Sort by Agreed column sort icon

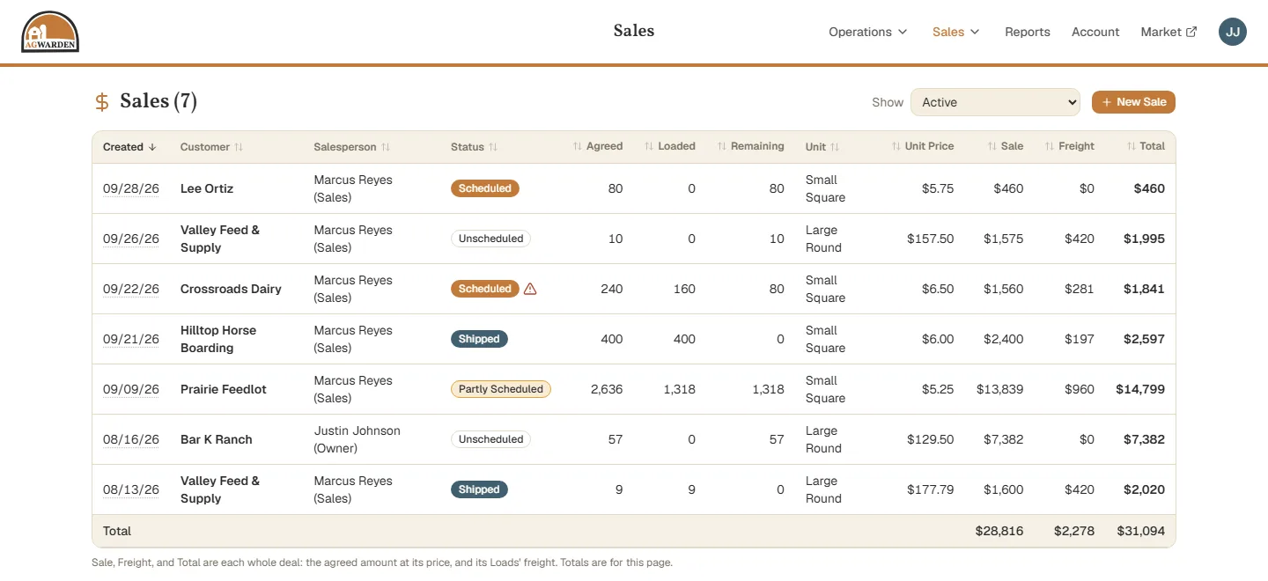578,146
